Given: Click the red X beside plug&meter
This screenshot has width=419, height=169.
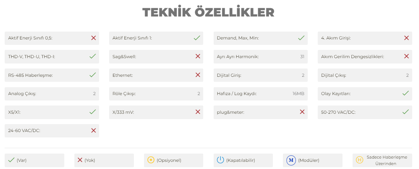Looking at the screenshot, I should tap(302, 112).
